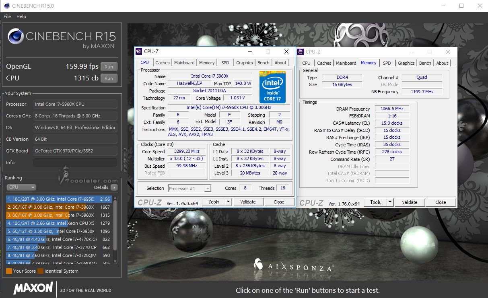Image resolution: width=488 pixels, height=298 pixels.
Task: Switch to About tab in right CPU-Z window
Action: (x=442, y=63)
